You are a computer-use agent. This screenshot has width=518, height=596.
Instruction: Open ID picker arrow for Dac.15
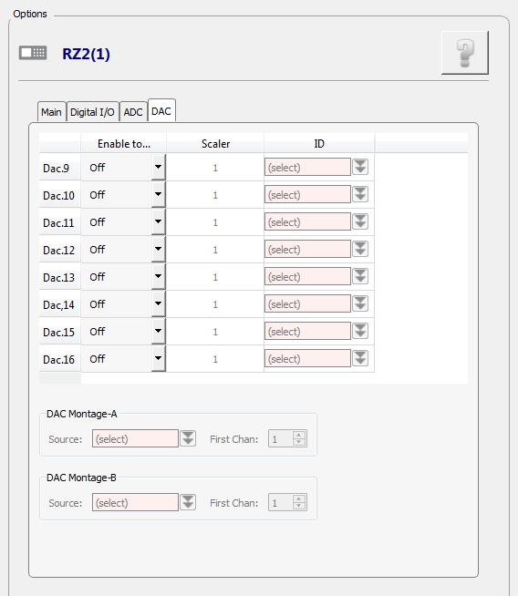(360, 331)
